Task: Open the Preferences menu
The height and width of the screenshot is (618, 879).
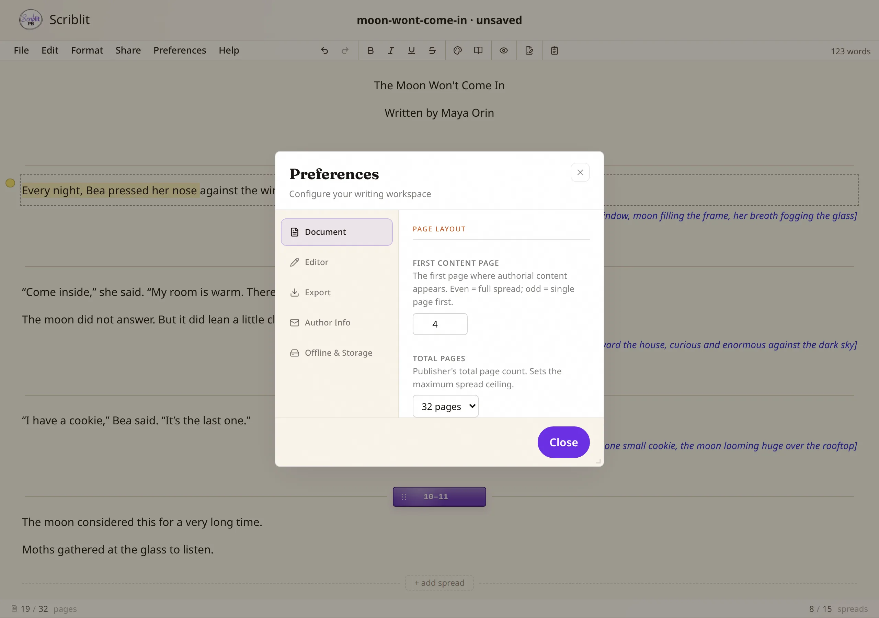Action: pos(180,50)
